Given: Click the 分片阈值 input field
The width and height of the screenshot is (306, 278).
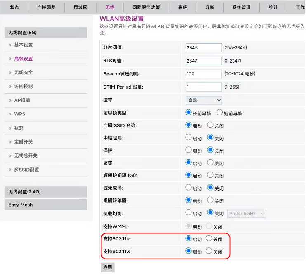Looking at the screenshot, I should [204, 48].
